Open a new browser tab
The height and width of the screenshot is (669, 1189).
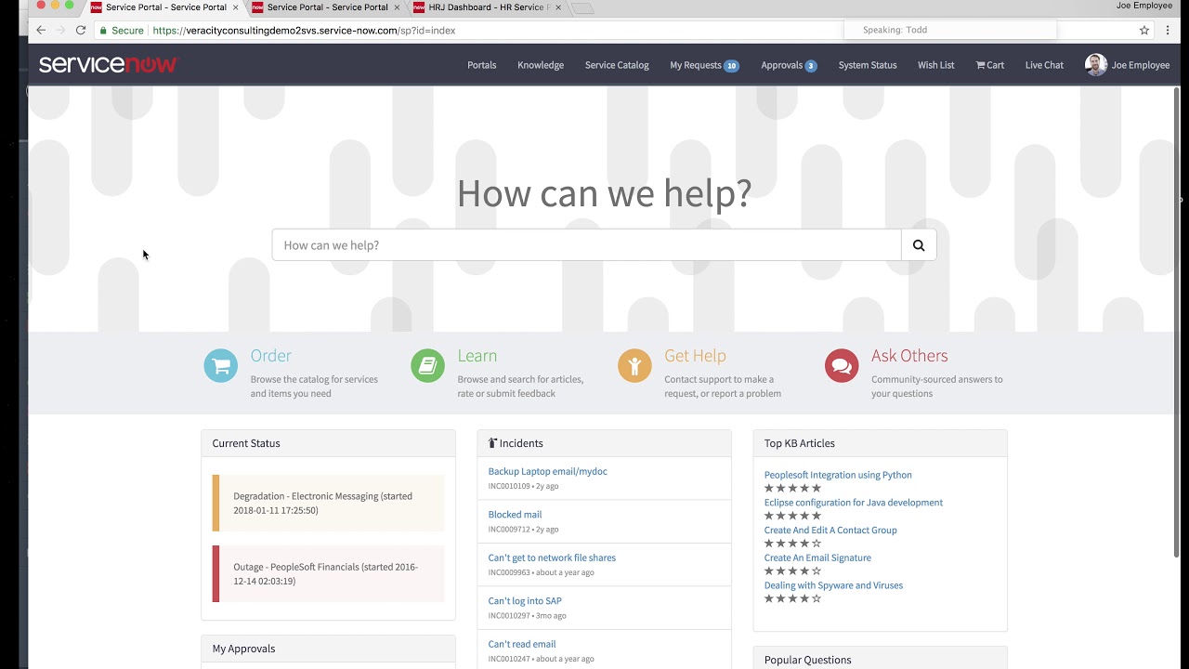coord(582,8)
